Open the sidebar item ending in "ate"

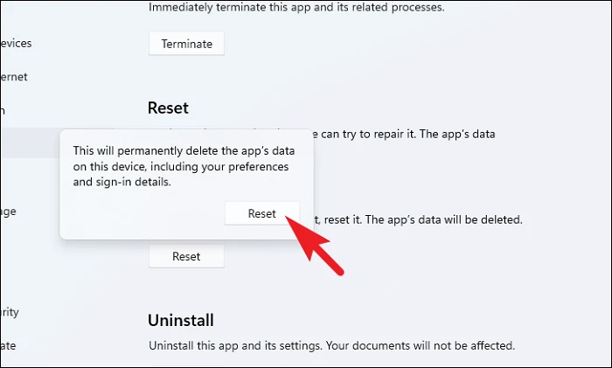[x=8, y=346]
